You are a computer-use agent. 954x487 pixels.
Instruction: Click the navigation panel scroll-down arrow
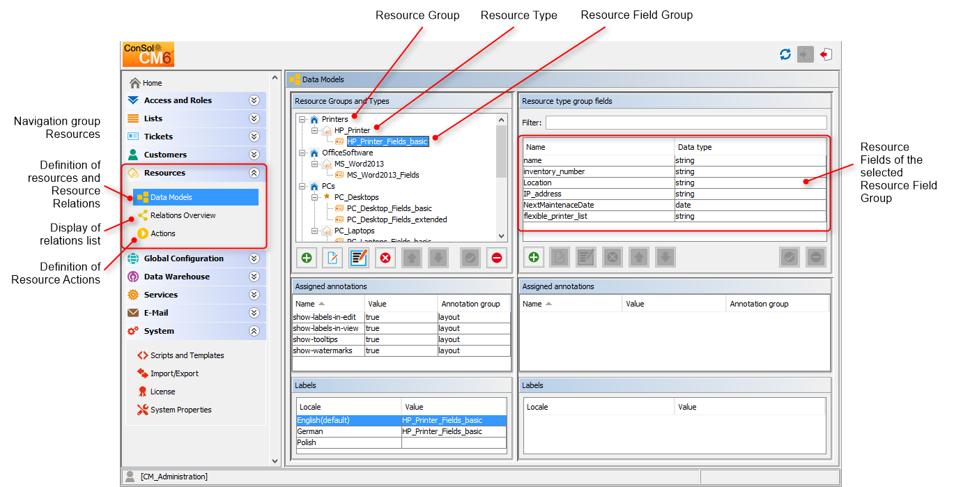(x=275, y=461)
